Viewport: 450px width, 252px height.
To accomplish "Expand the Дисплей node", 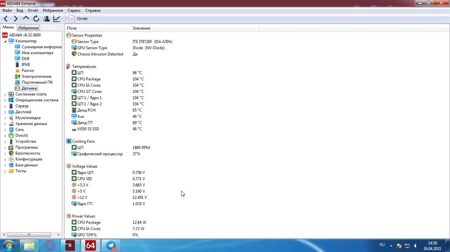I will (5, 112).
